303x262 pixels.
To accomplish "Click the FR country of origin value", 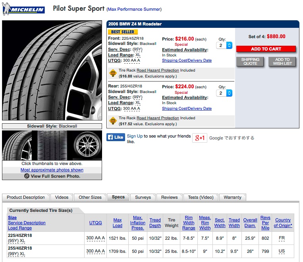I will [282, 238].
